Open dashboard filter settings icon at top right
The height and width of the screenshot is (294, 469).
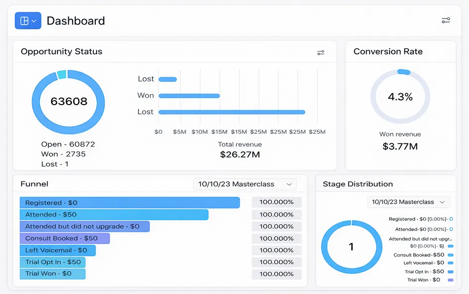[x=446, y=20]
